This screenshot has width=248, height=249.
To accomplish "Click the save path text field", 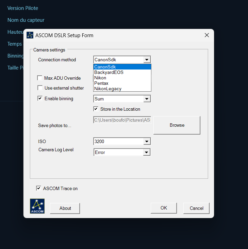I will click(122, 120).
